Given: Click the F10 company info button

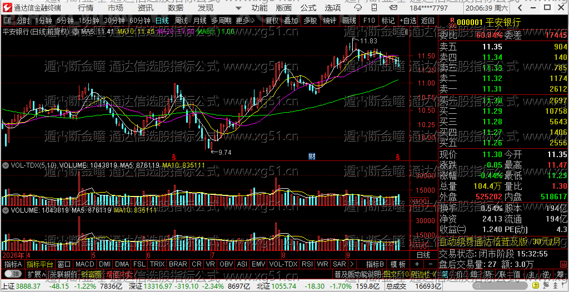Looking at the screenshot, I should tap(369, 21).
